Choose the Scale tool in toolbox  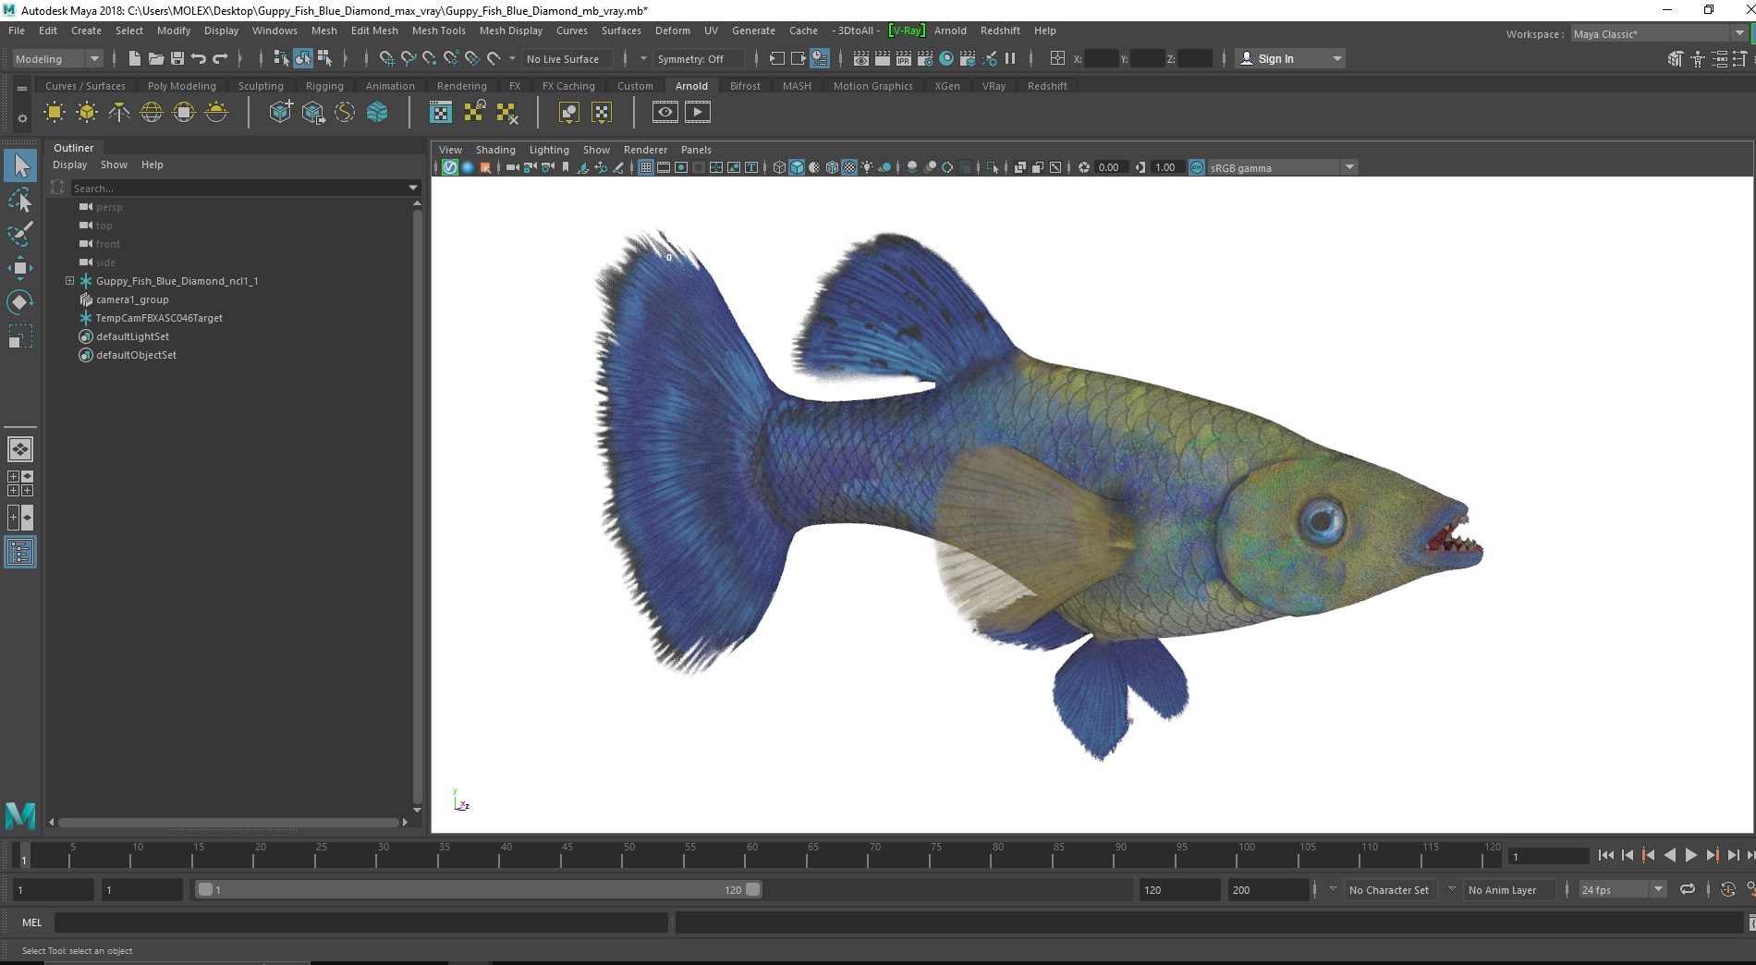click(20, 336)
